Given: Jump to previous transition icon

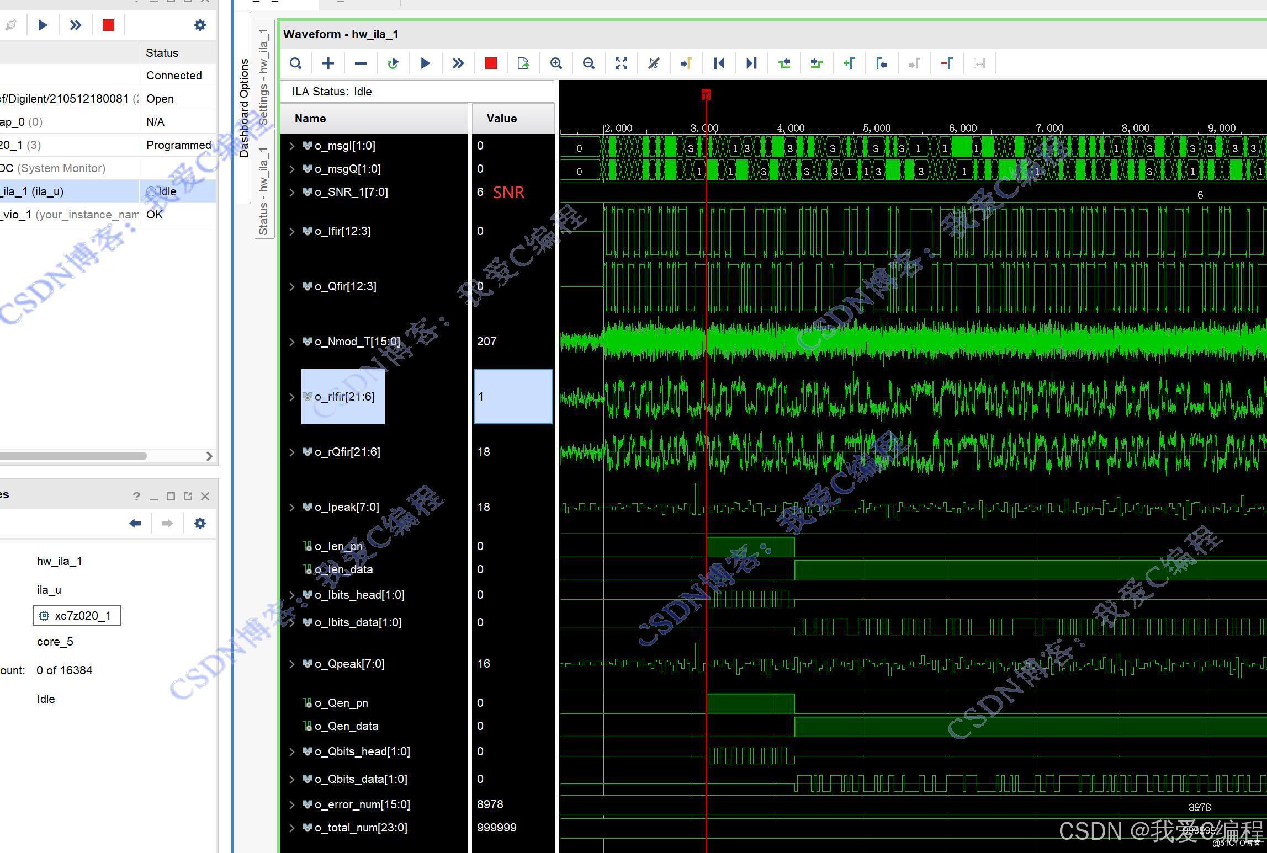Looking at the screenshot, I should click(784, 63).
